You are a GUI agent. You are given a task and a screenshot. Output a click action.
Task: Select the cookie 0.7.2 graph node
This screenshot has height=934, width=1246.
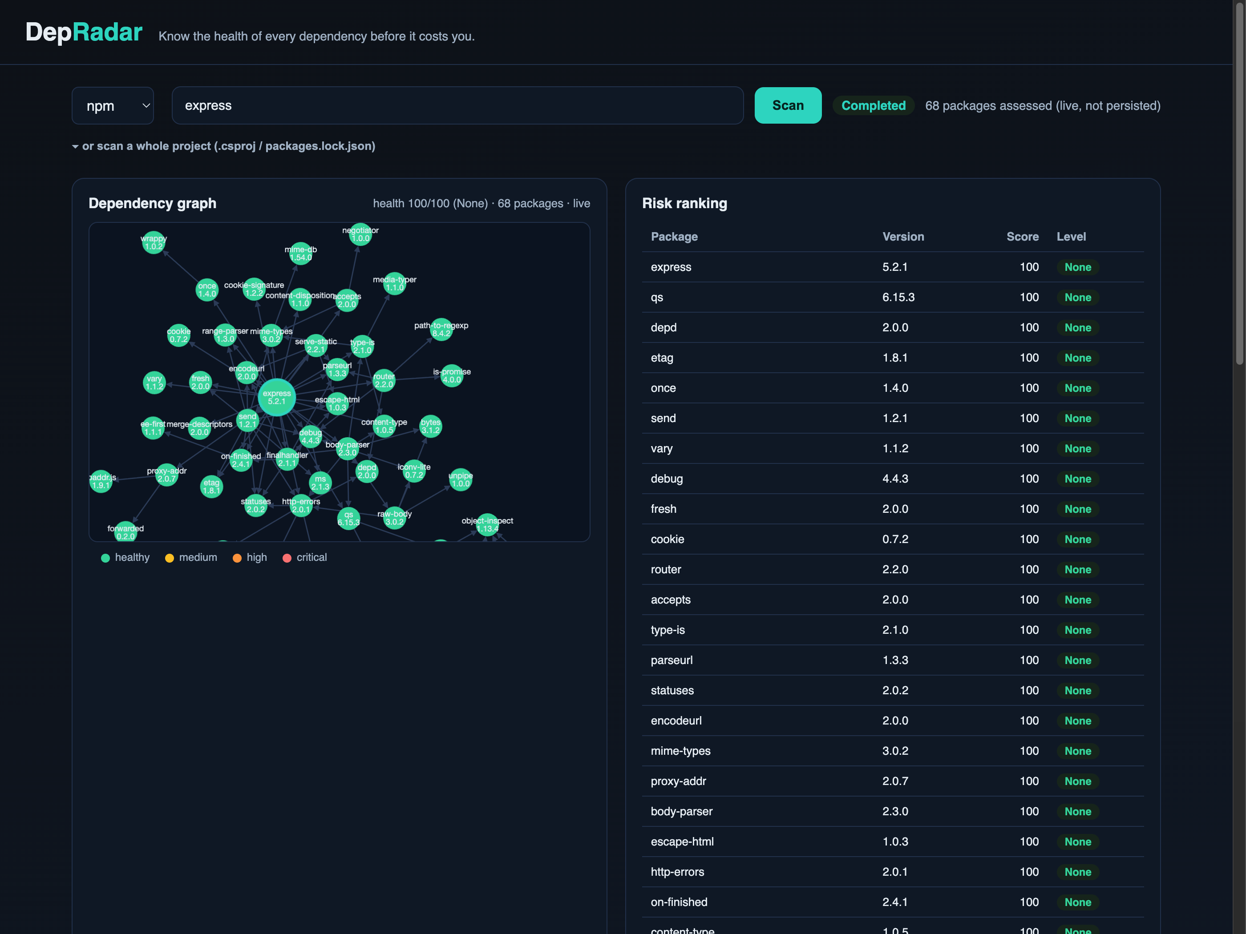pos(178,335)
